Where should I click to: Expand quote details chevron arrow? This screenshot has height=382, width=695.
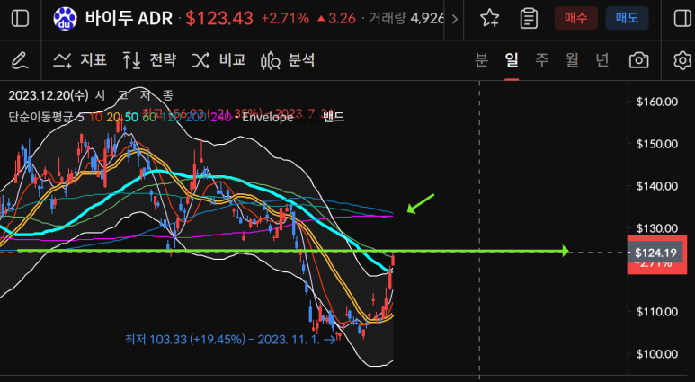pos(454,19)
